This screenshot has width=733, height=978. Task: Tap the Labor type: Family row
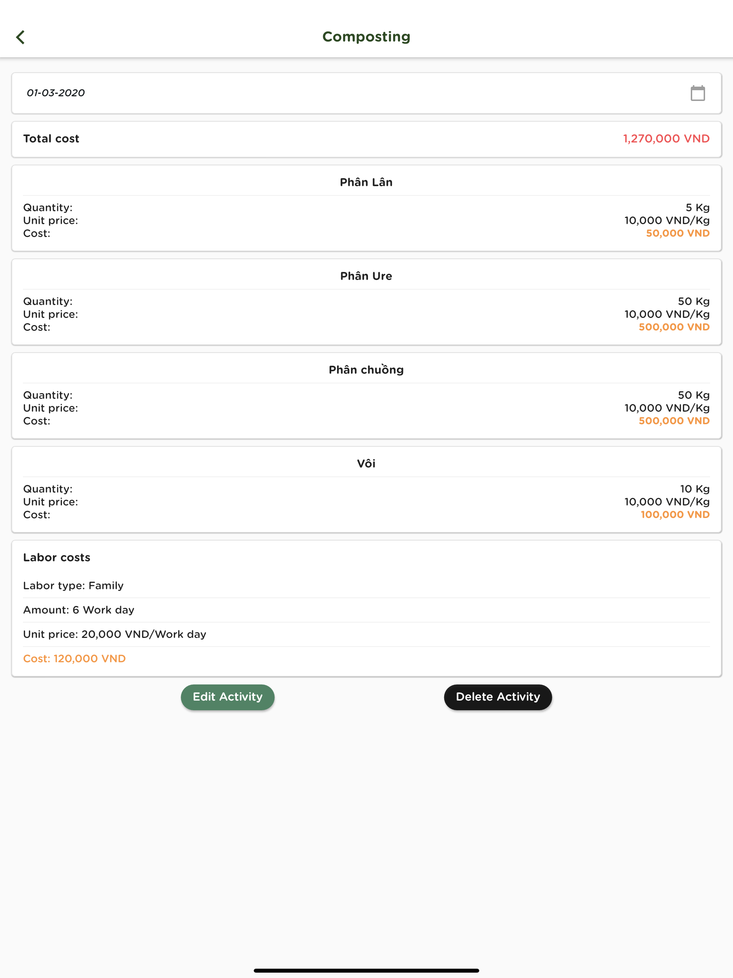366,585
